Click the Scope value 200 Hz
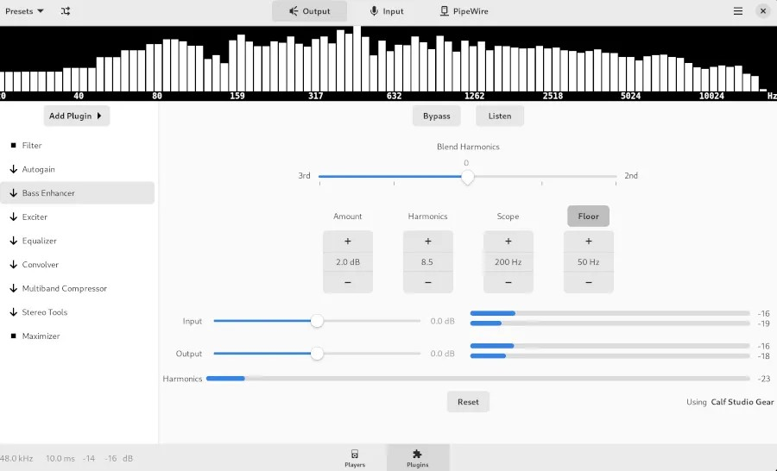Viewport: 777px width, 471px height. (508, 262)
